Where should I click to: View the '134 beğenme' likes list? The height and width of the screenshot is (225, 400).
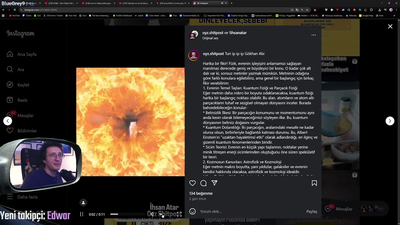pos(201,193)
